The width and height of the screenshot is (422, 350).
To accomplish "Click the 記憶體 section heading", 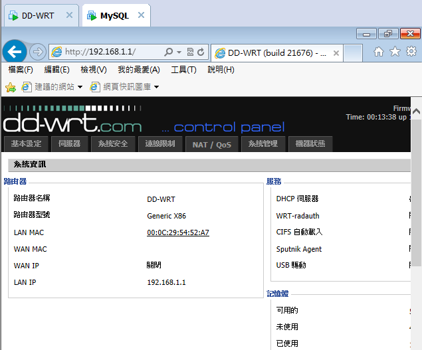I will (278, 294).
